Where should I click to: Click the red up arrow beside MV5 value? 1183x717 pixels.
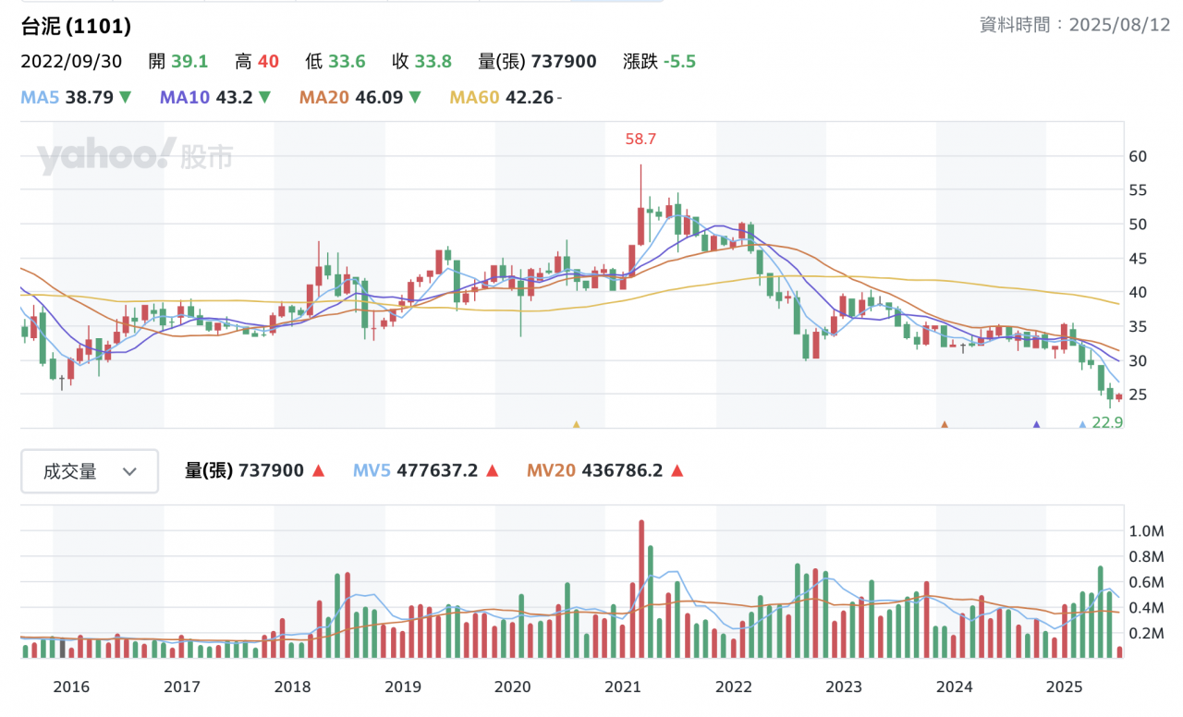click(x=492, y=471)
